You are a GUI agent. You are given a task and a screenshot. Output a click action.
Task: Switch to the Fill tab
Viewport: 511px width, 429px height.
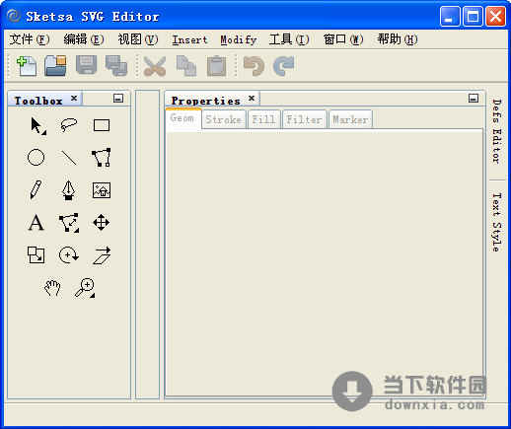(x=263, y=119)
